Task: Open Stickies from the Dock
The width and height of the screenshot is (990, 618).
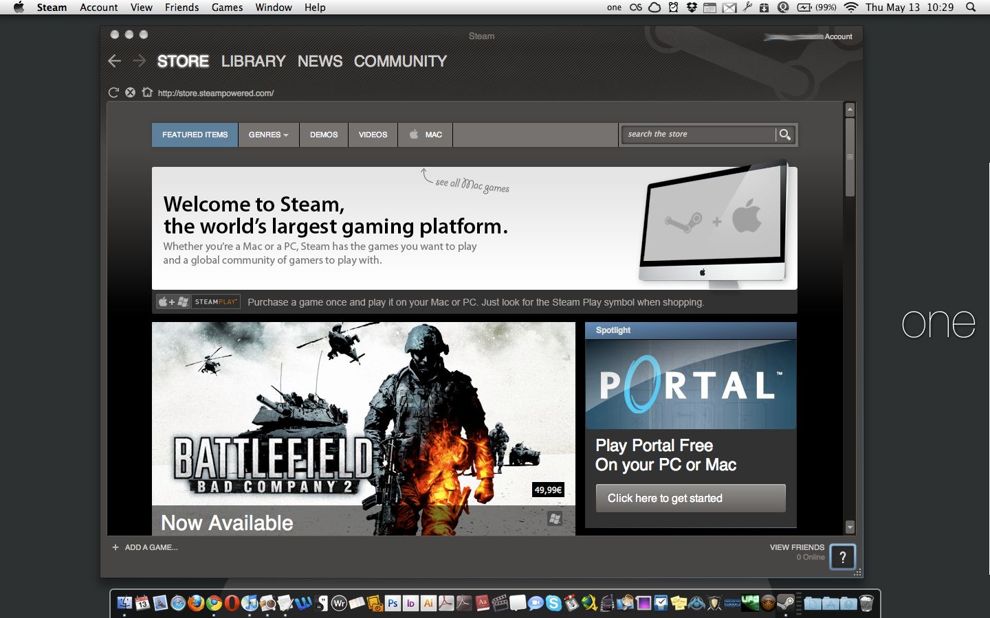Action: (x=678, y=604)
